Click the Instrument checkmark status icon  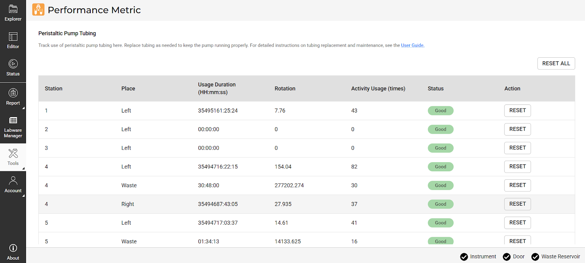(464, 257)
